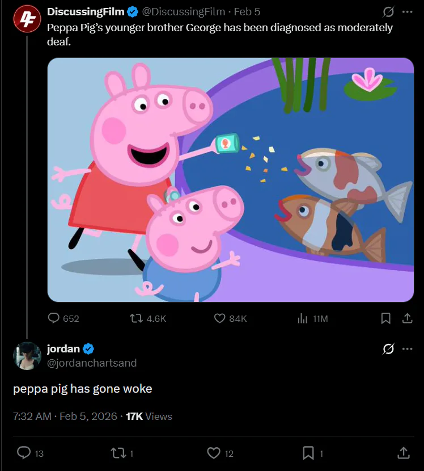The image size is (424, 471).
Task: Open the Grok icon on DiscussingFilm's post
Action: [388, 12]
